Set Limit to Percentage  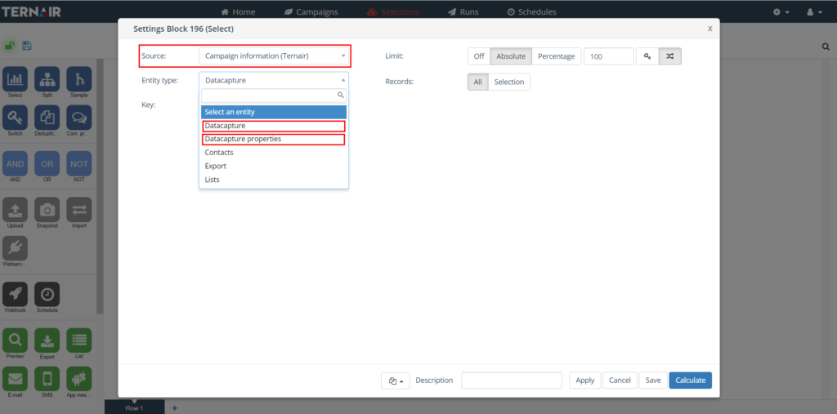pos(556,56)
